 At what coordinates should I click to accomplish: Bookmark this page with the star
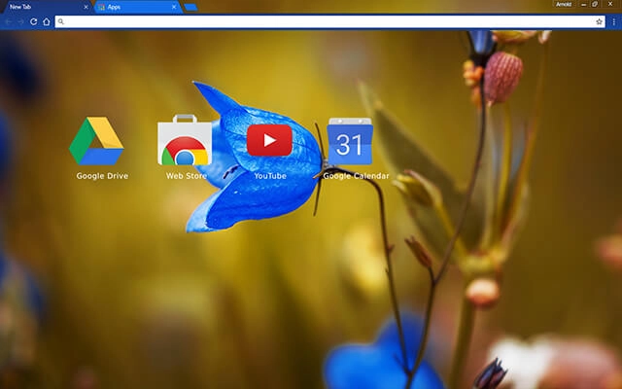(x=599, y=21)
